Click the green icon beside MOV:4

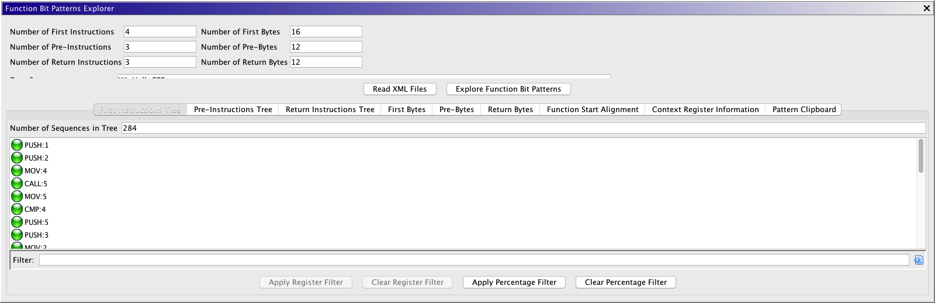point(17,170)
